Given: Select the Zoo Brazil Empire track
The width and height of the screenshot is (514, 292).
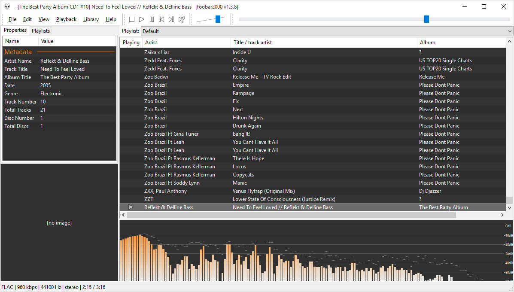Looking at the screenshot, I should pyautogui.click(x=313, y=85).
